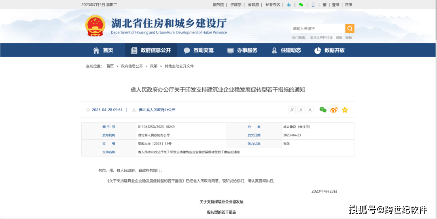Viewport: 437px width, 219px height.
Task: Open the 办事服务 navigation tab
Action: (x=242, y=50)
